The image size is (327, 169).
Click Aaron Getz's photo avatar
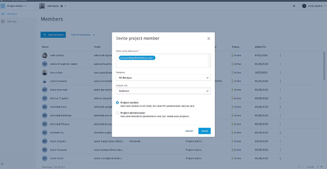[x=45, y=72]
